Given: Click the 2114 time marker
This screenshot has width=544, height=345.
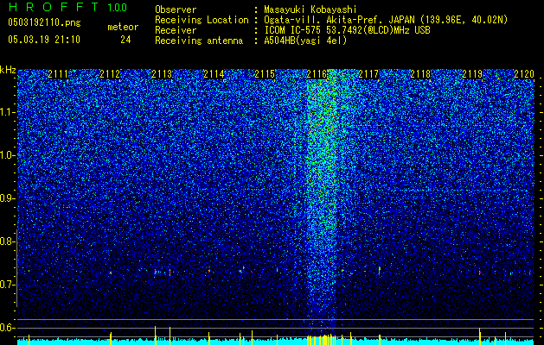Looking at the screenshot, I should (214, 74).
